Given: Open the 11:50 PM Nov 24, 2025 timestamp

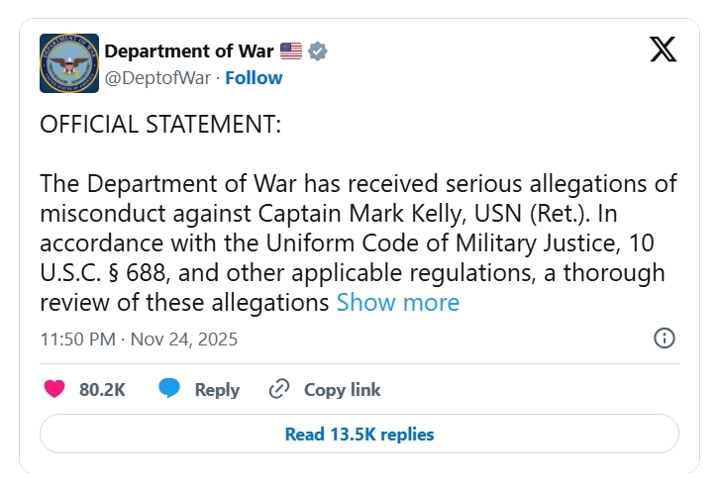Looking at the screenshot, I should 139,339.
